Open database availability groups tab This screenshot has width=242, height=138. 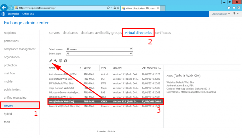(x=101, y=32)
